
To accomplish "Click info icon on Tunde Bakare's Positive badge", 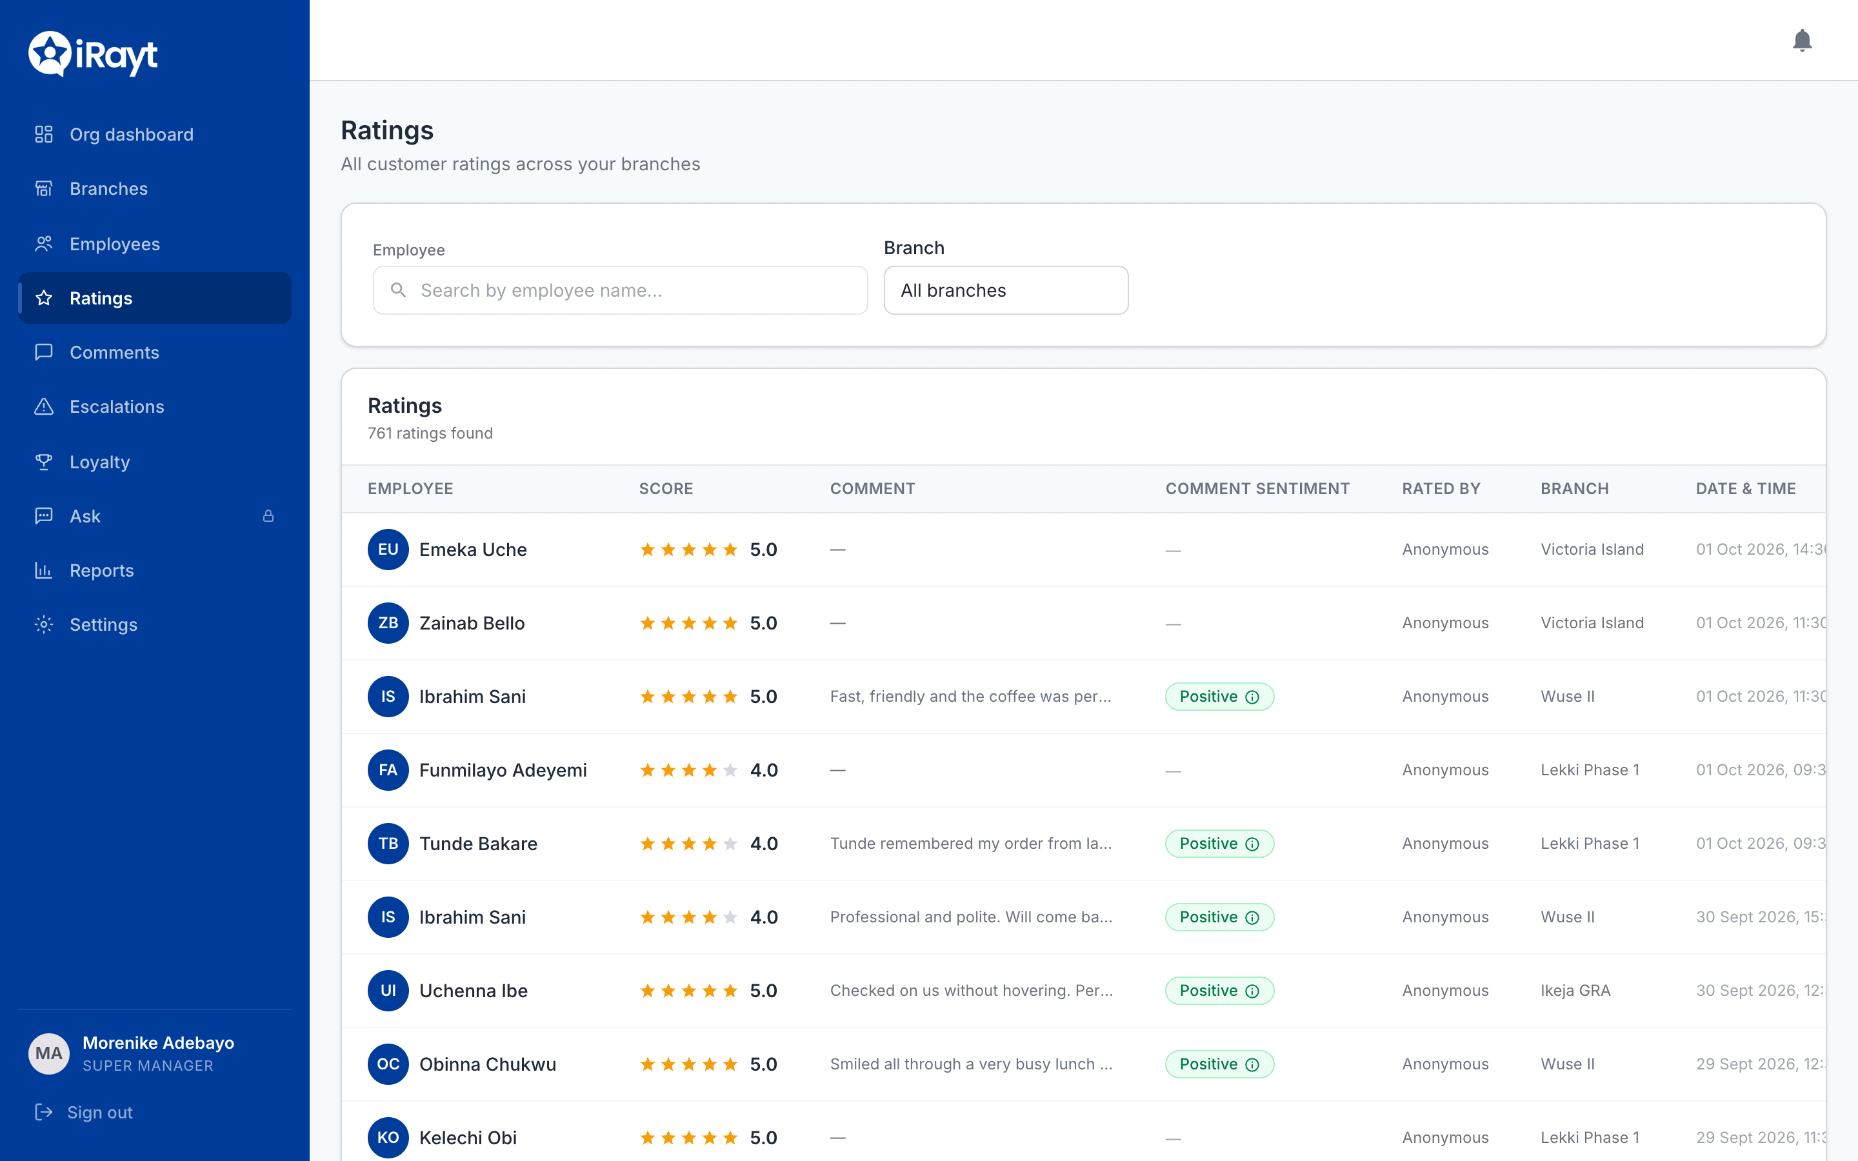I will 1252,844.
